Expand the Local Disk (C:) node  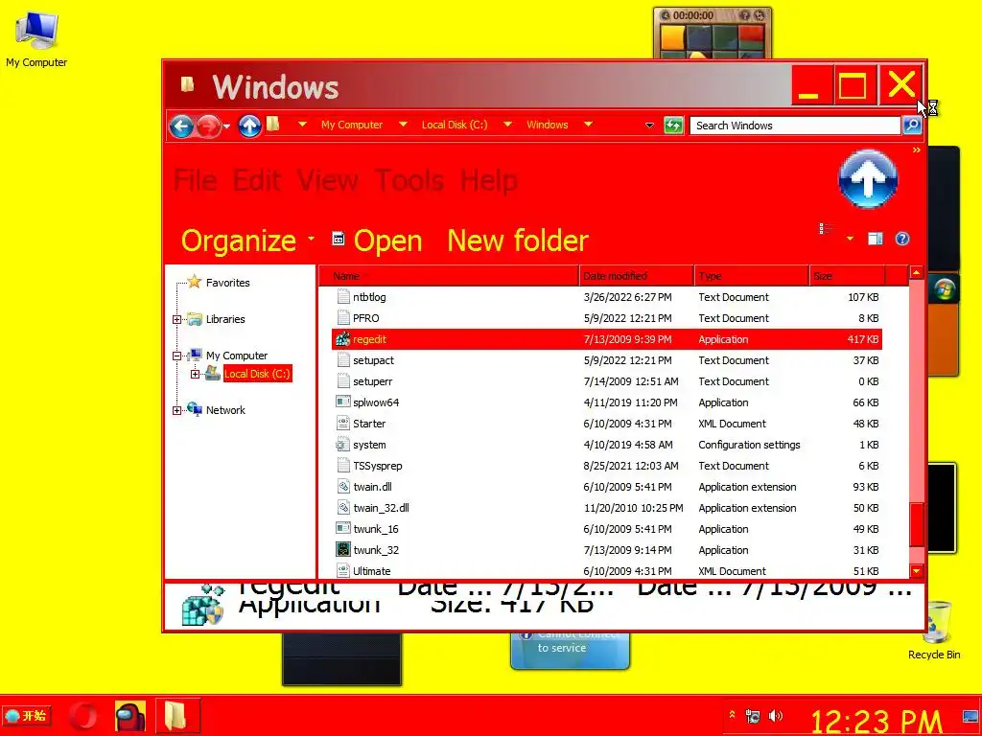point(195,375)
